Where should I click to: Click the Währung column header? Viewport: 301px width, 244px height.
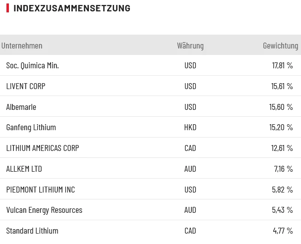[190, 46]
